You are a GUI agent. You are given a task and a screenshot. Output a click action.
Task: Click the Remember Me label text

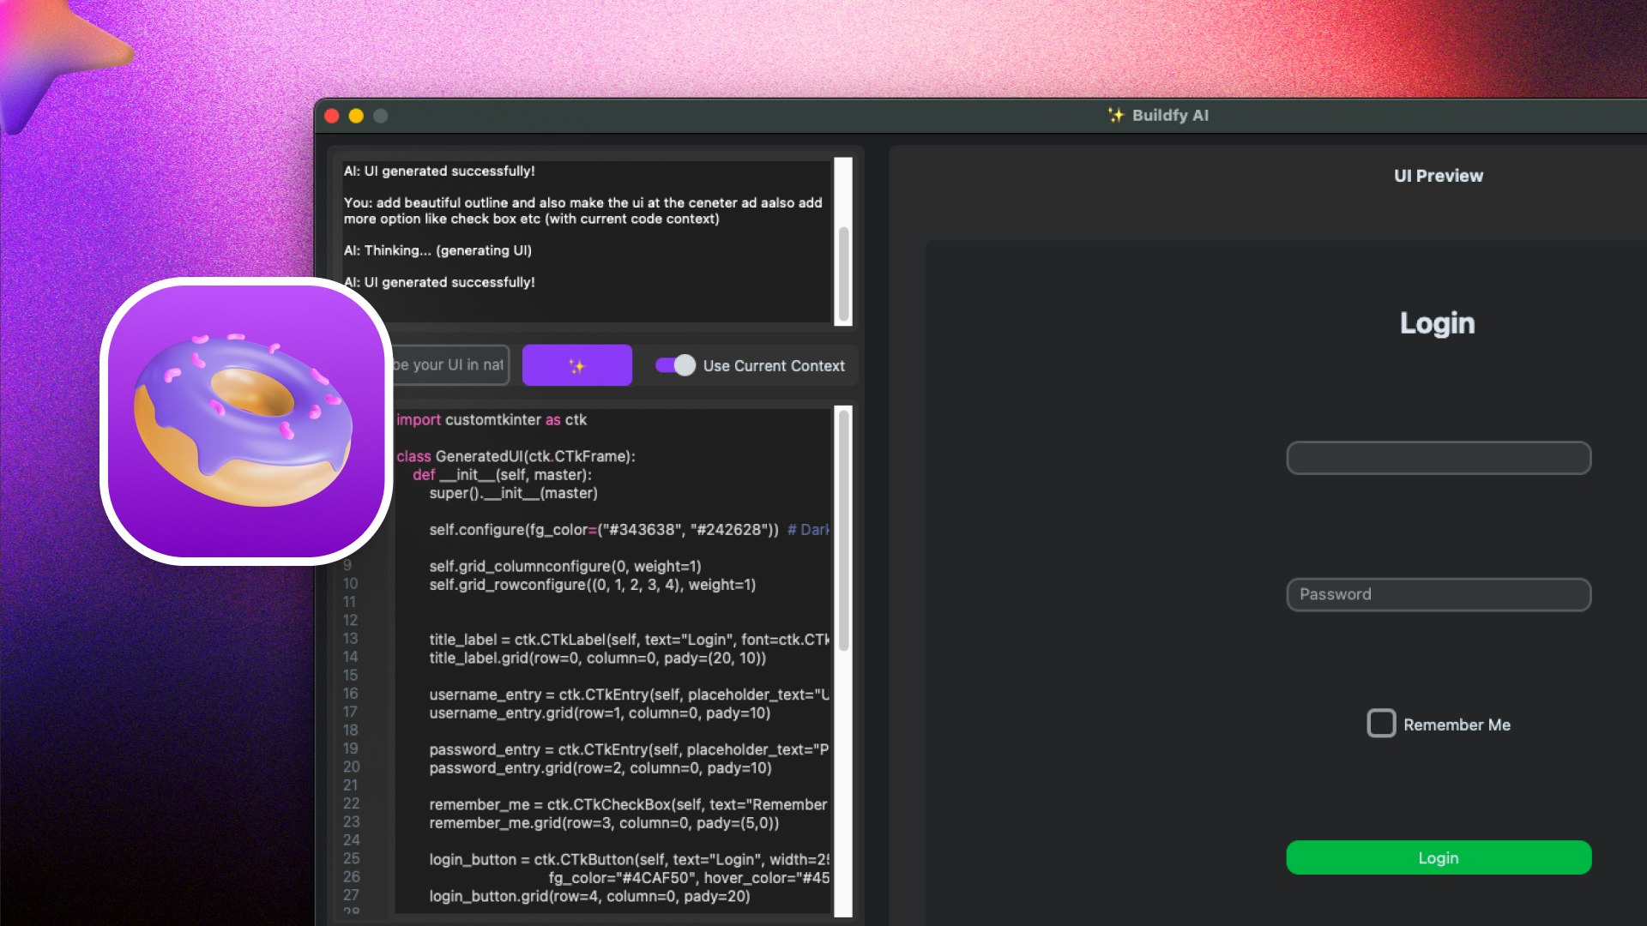(1457, 725)
